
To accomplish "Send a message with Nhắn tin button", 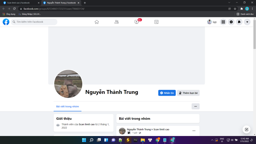I will coord(167,93).
